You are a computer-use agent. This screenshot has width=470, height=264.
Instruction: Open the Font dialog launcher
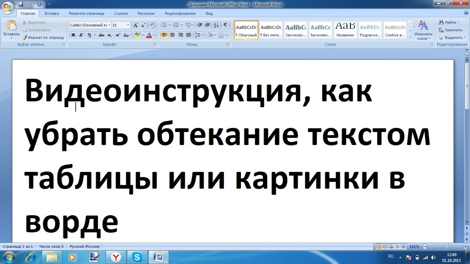[x=154, y=44]
